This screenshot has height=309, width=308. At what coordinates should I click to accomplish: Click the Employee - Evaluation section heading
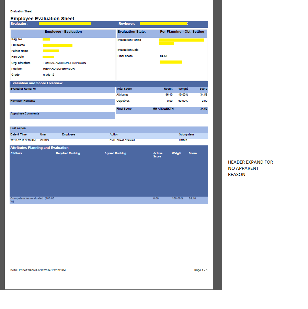63,32
